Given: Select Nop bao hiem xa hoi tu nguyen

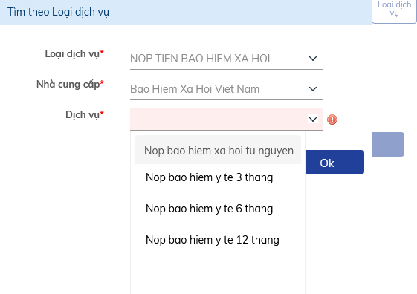Looking at the screenshot, I should pyautogui.click(x=218, y=151).
